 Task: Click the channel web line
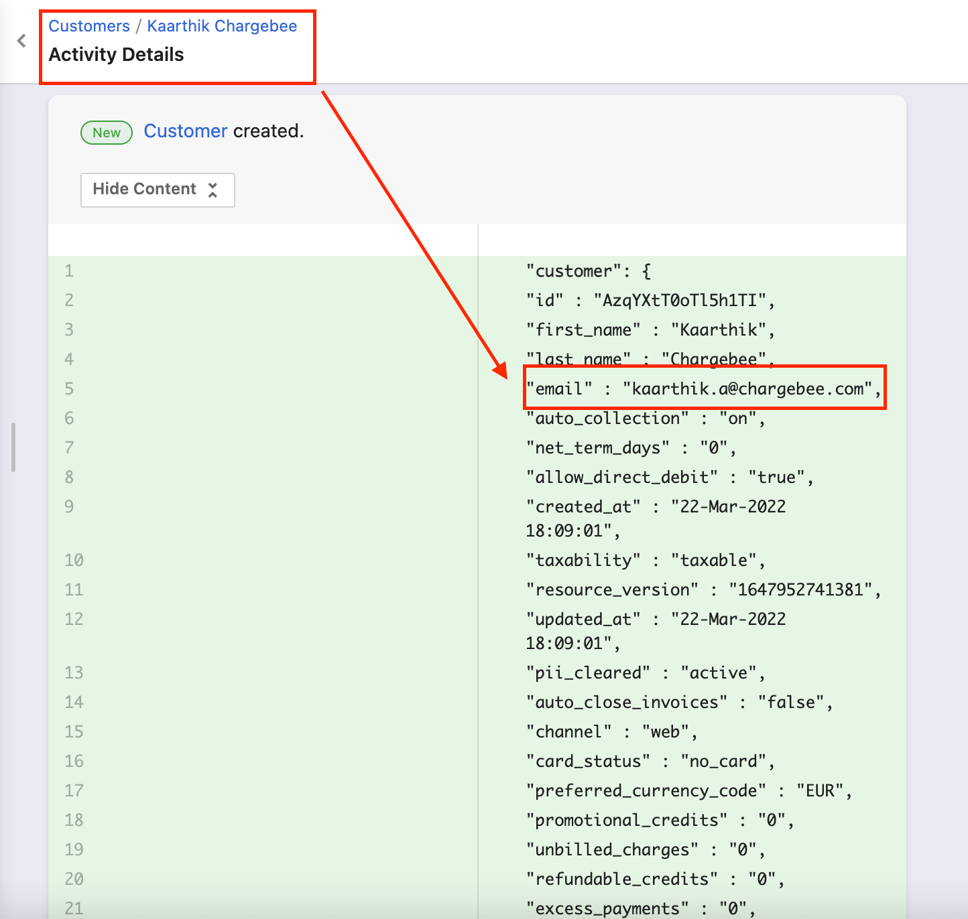pos(611,731)
